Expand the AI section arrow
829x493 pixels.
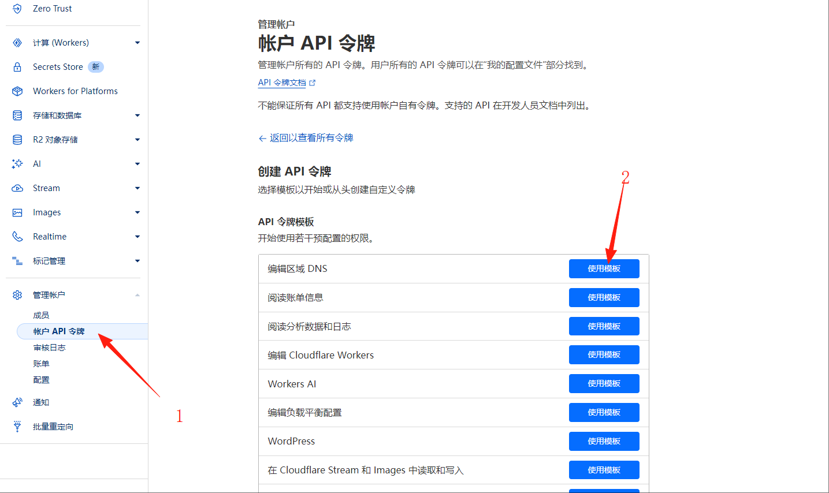coord(137,164)
